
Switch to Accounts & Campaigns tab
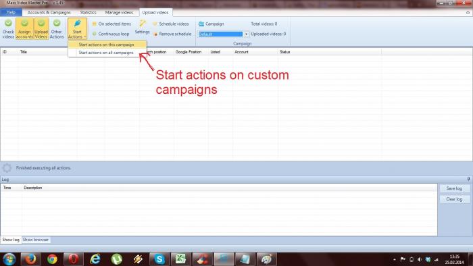click(49, 12)
